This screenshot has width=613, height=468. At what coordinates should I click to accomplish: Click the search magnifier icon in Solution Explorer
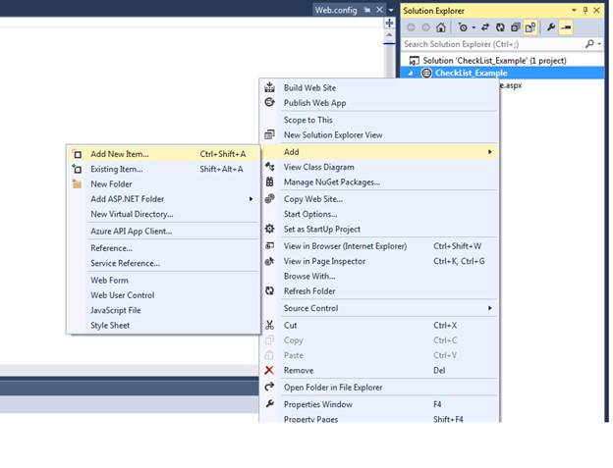[589, 44]
